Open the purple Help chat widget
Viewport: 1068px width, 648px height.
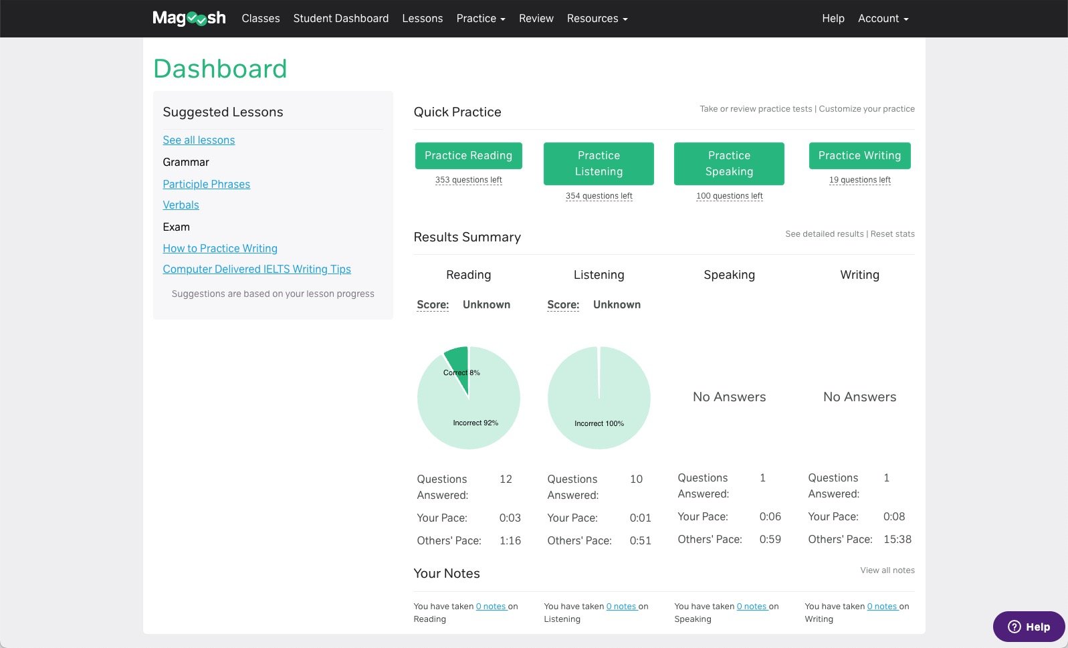point(1028,627)
